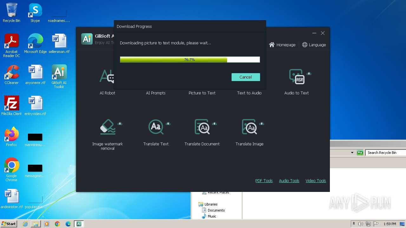Open the CCleaner desktop shortcut
The height and width of the screenshot is (228, 406).
(x=11, y=75)
